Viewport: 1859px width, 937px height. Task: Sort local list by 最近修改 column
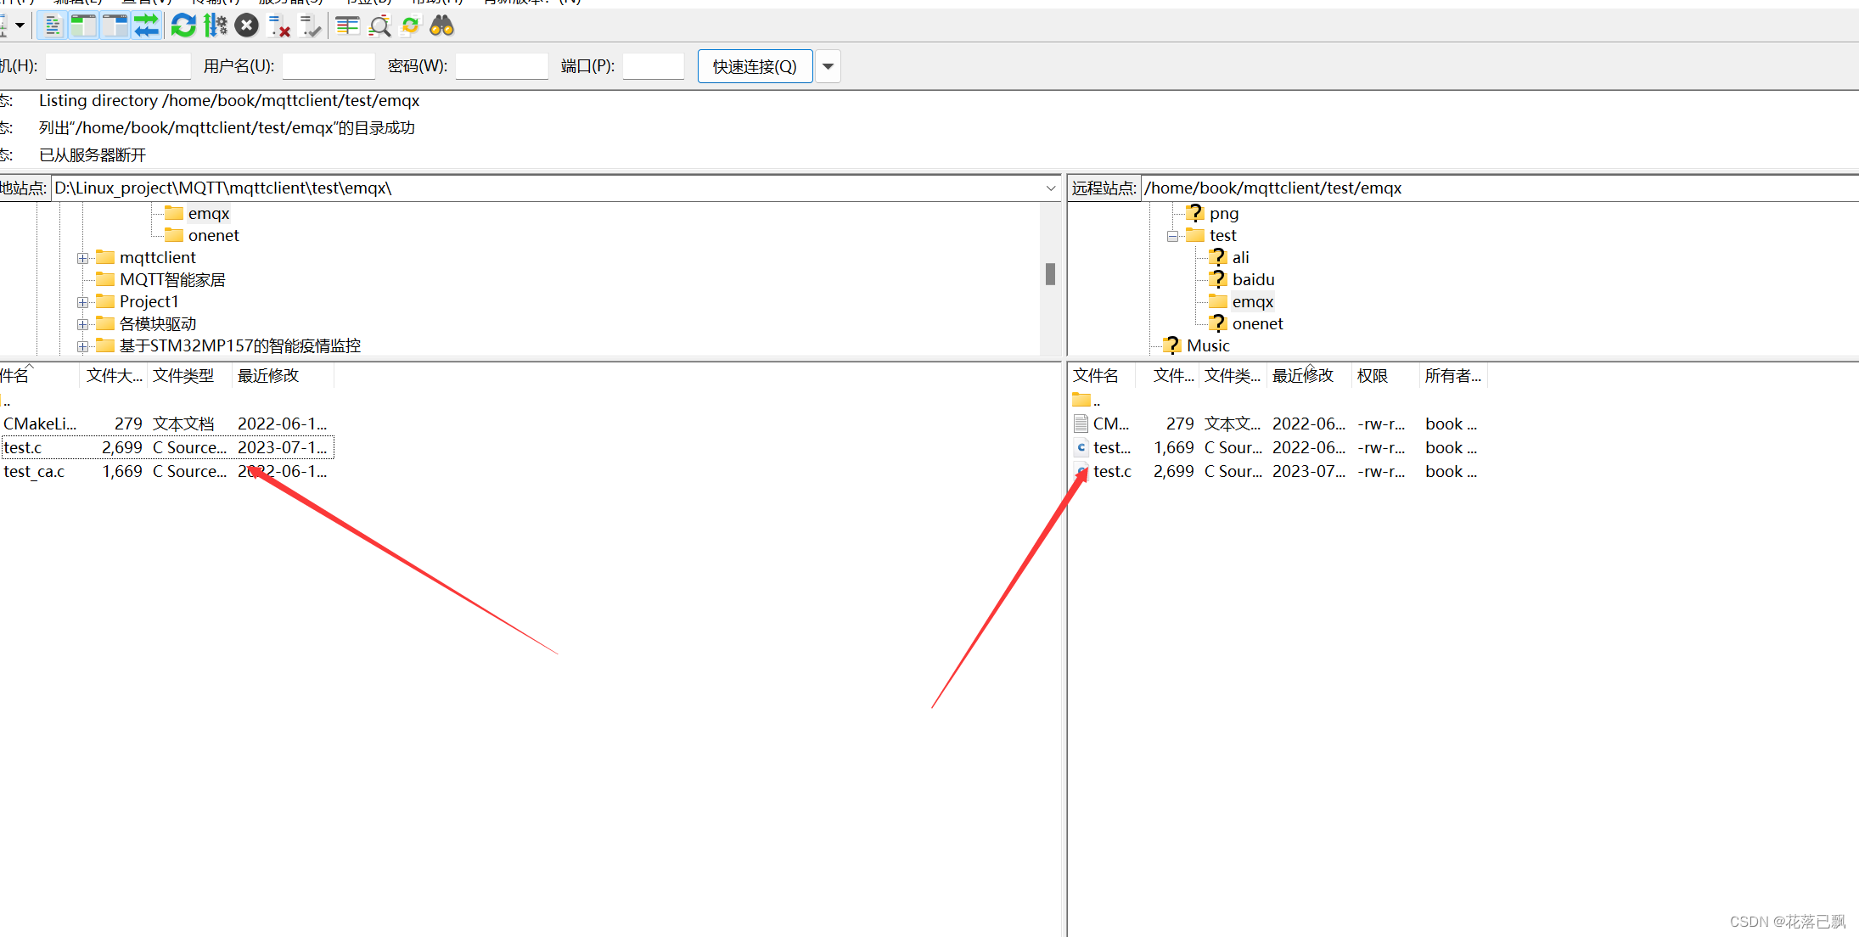click(x=283, y=376)
